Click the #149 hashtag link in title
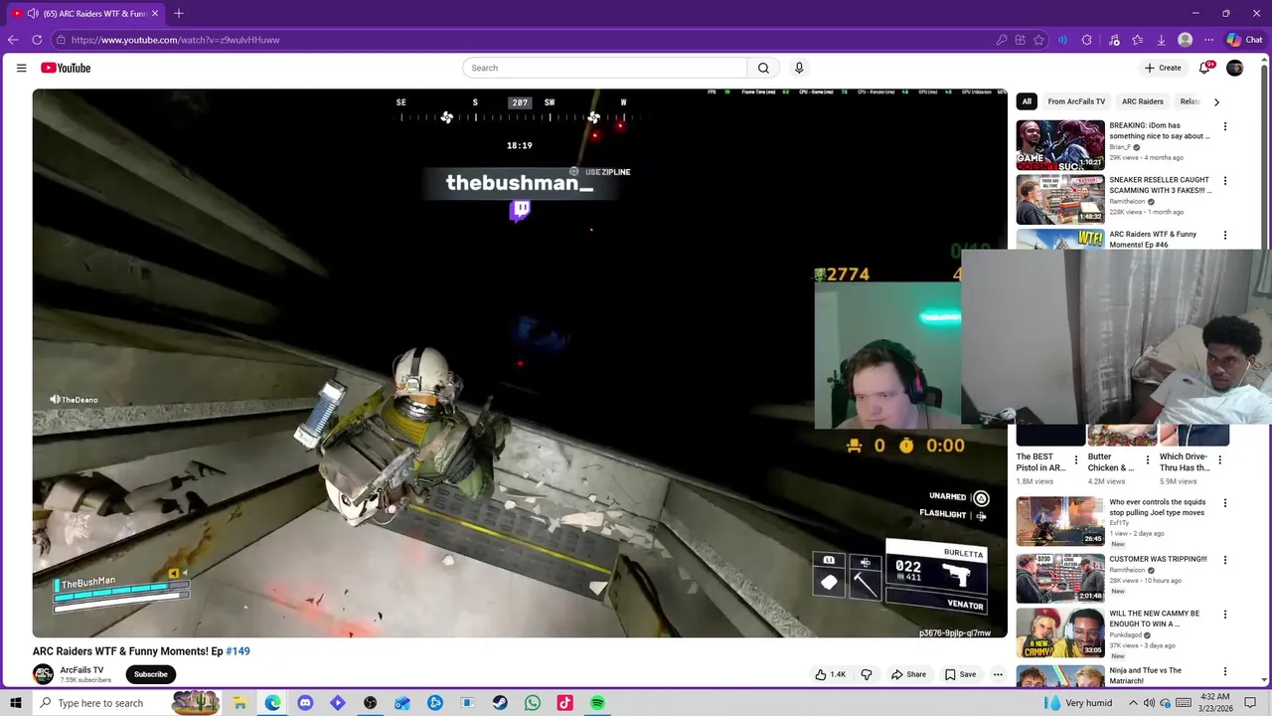1272x716 pixels. click(238, 651)
